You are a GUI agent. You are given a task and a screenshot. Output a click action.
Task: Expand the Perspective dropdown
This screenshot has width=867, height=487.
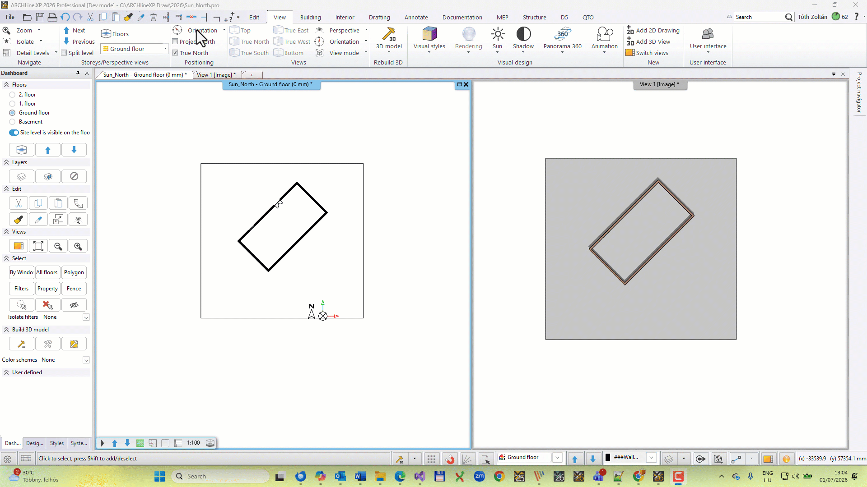point(366,30)
